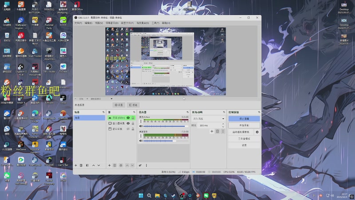
Task: Zoom in the preview with plus button
Action: [87, 99]
